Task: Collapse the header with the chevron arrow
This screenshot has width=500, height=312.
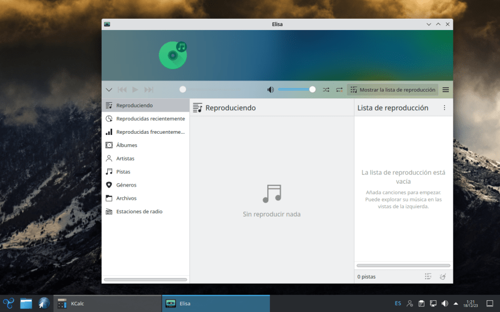Action: pos(109,89)
